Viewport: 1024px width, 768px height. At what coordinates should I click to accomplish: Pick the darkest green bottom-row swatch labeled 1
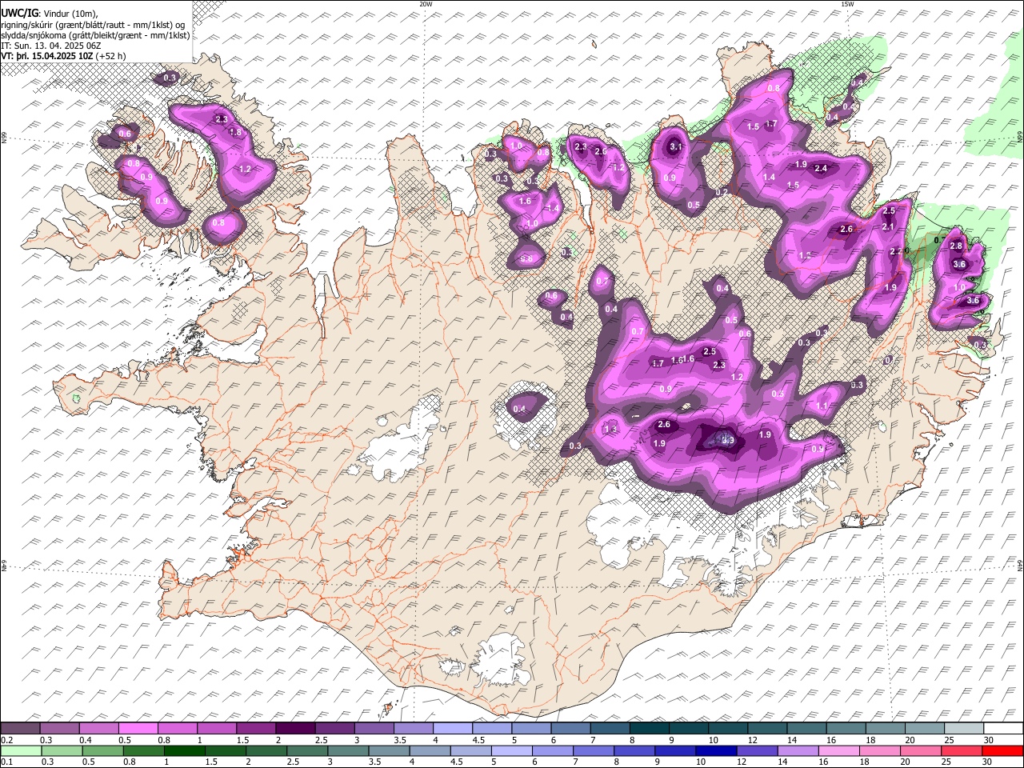click(x=185, y=751)
